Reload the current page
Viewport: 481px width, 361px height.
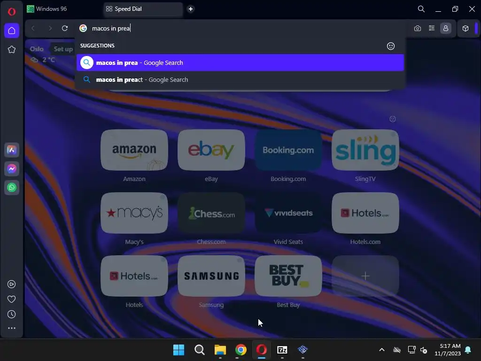coord(65,28)
